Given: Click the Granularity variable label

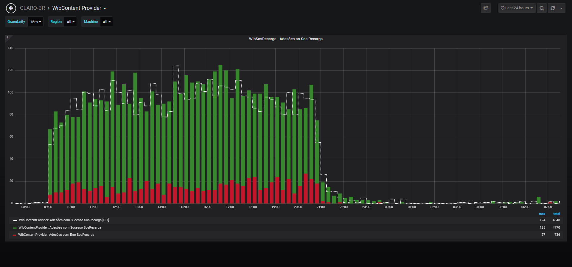Looking at the screenshot, I should pos(16,22).
